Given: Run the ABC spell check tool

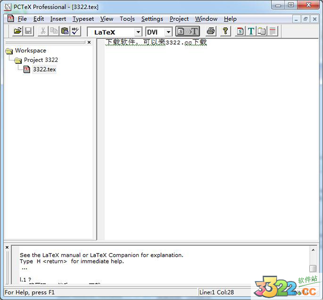Looking at the screenshot, I should [x=76, y=31].
